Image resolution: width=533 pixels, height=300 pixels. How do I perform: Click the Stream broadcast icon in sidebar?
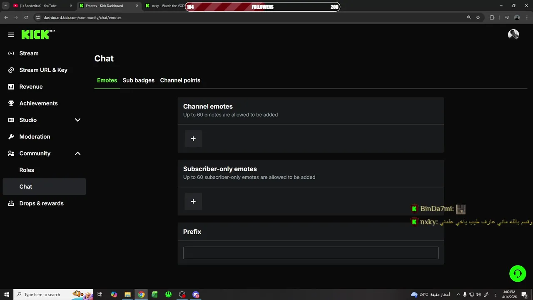pos(11,53)
